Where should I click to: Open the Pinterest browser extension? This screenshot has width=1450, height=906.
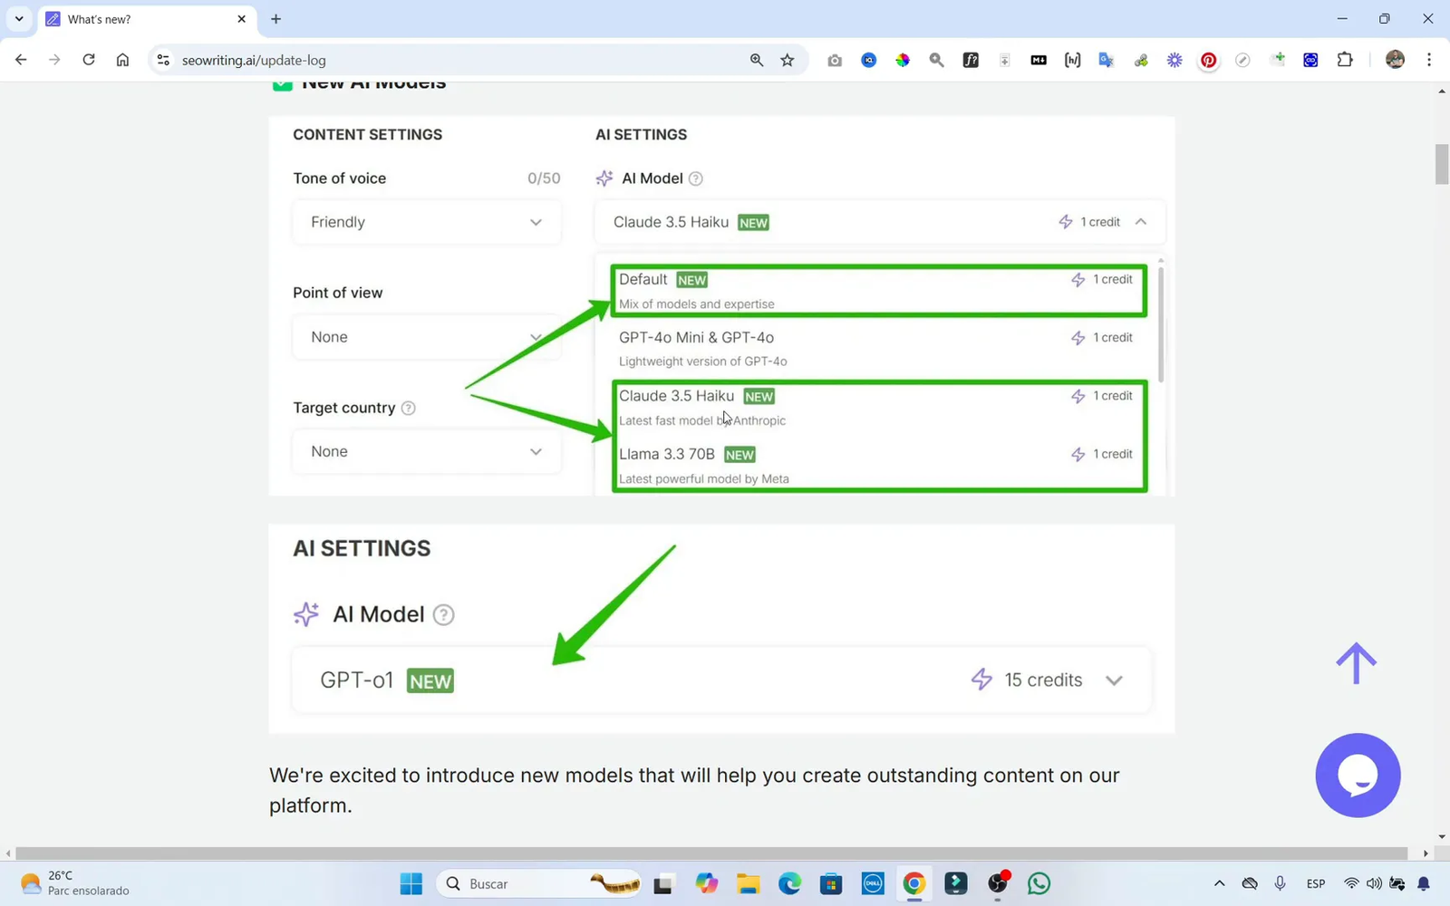tap(1208, 60)
